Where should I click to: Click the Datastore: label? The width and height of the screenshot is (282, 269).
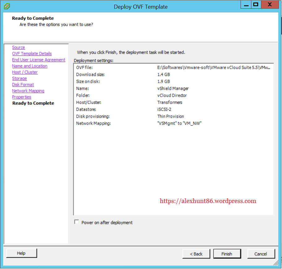coord(86,109)
